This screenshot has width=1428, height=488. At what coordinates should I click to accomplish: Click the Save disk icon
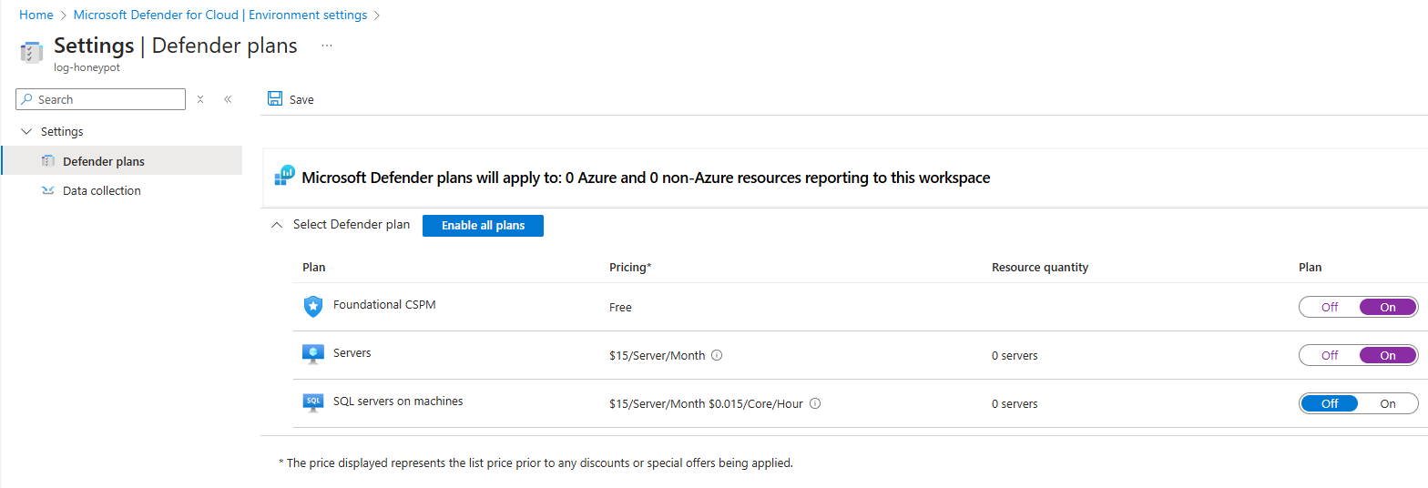point(275,98)
